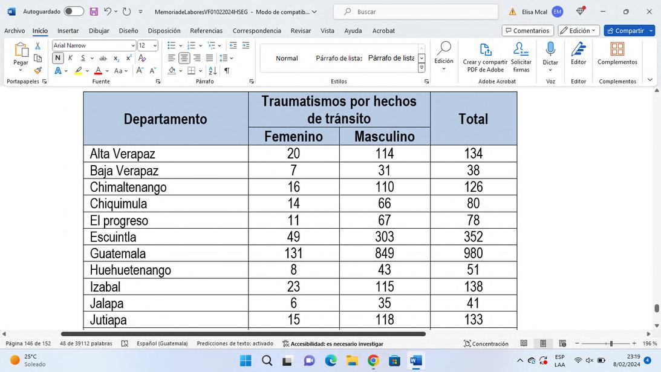This screenshot has width=661, height=372.
Task: Decrease font size with A-down icon
Action: 152,70
